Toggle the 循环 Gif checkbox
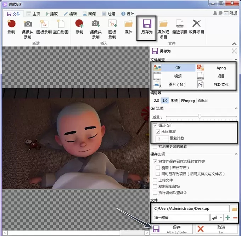Screen dimensions: 241x236 (155, 125)
